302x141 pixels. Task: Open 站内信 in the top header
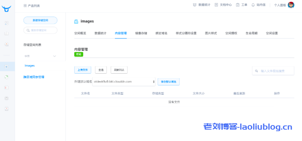pos(261,5)
